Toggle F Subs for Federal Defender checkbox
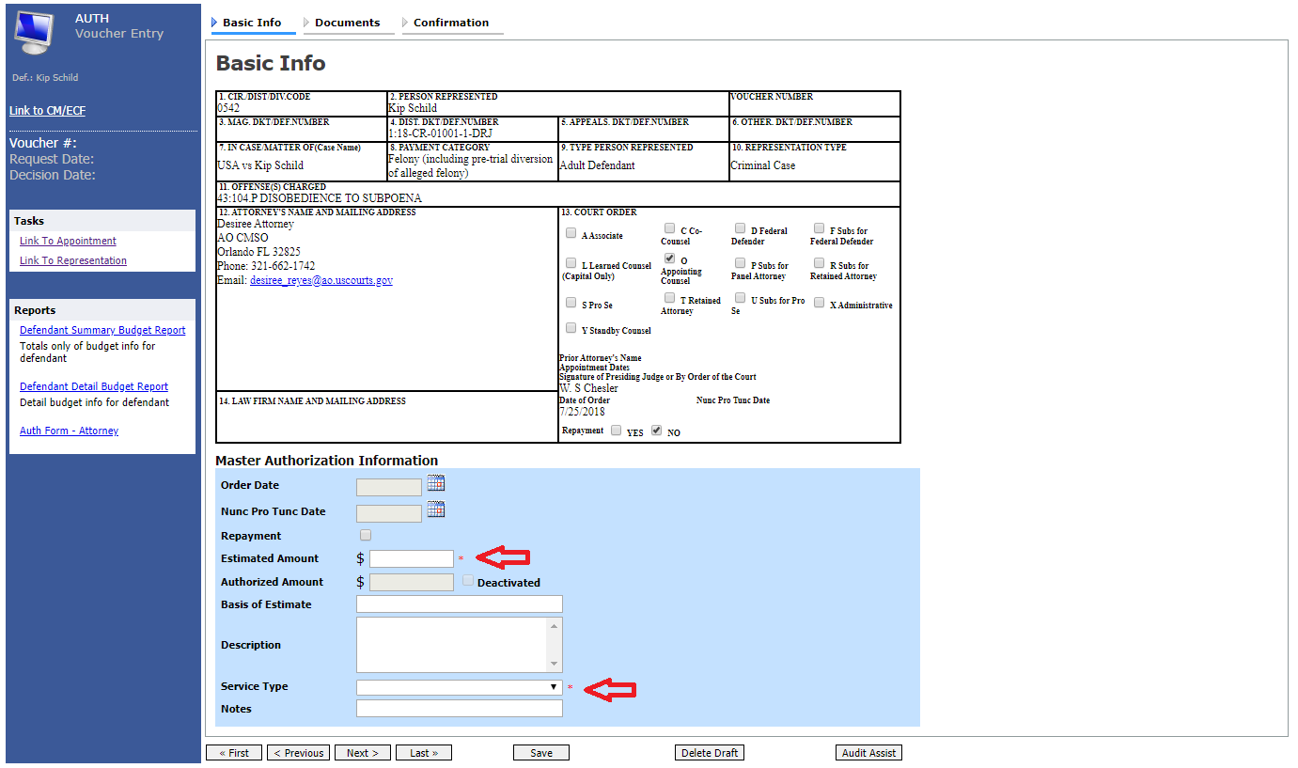The image size is (1298, 768). tap(820, 228)
